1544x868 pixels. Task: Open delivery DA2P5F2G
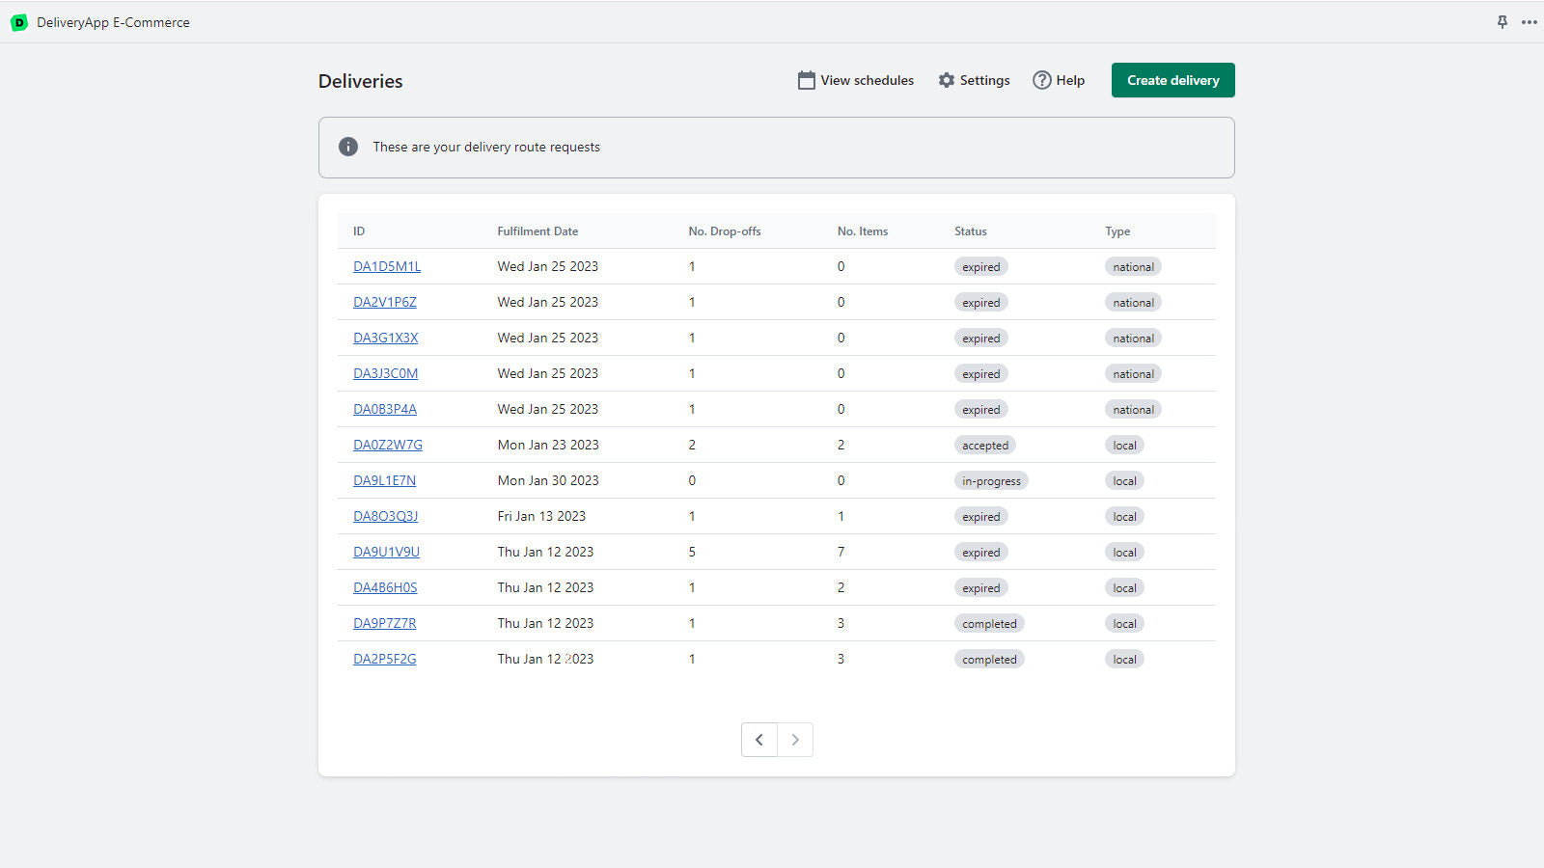coord(384,659)
